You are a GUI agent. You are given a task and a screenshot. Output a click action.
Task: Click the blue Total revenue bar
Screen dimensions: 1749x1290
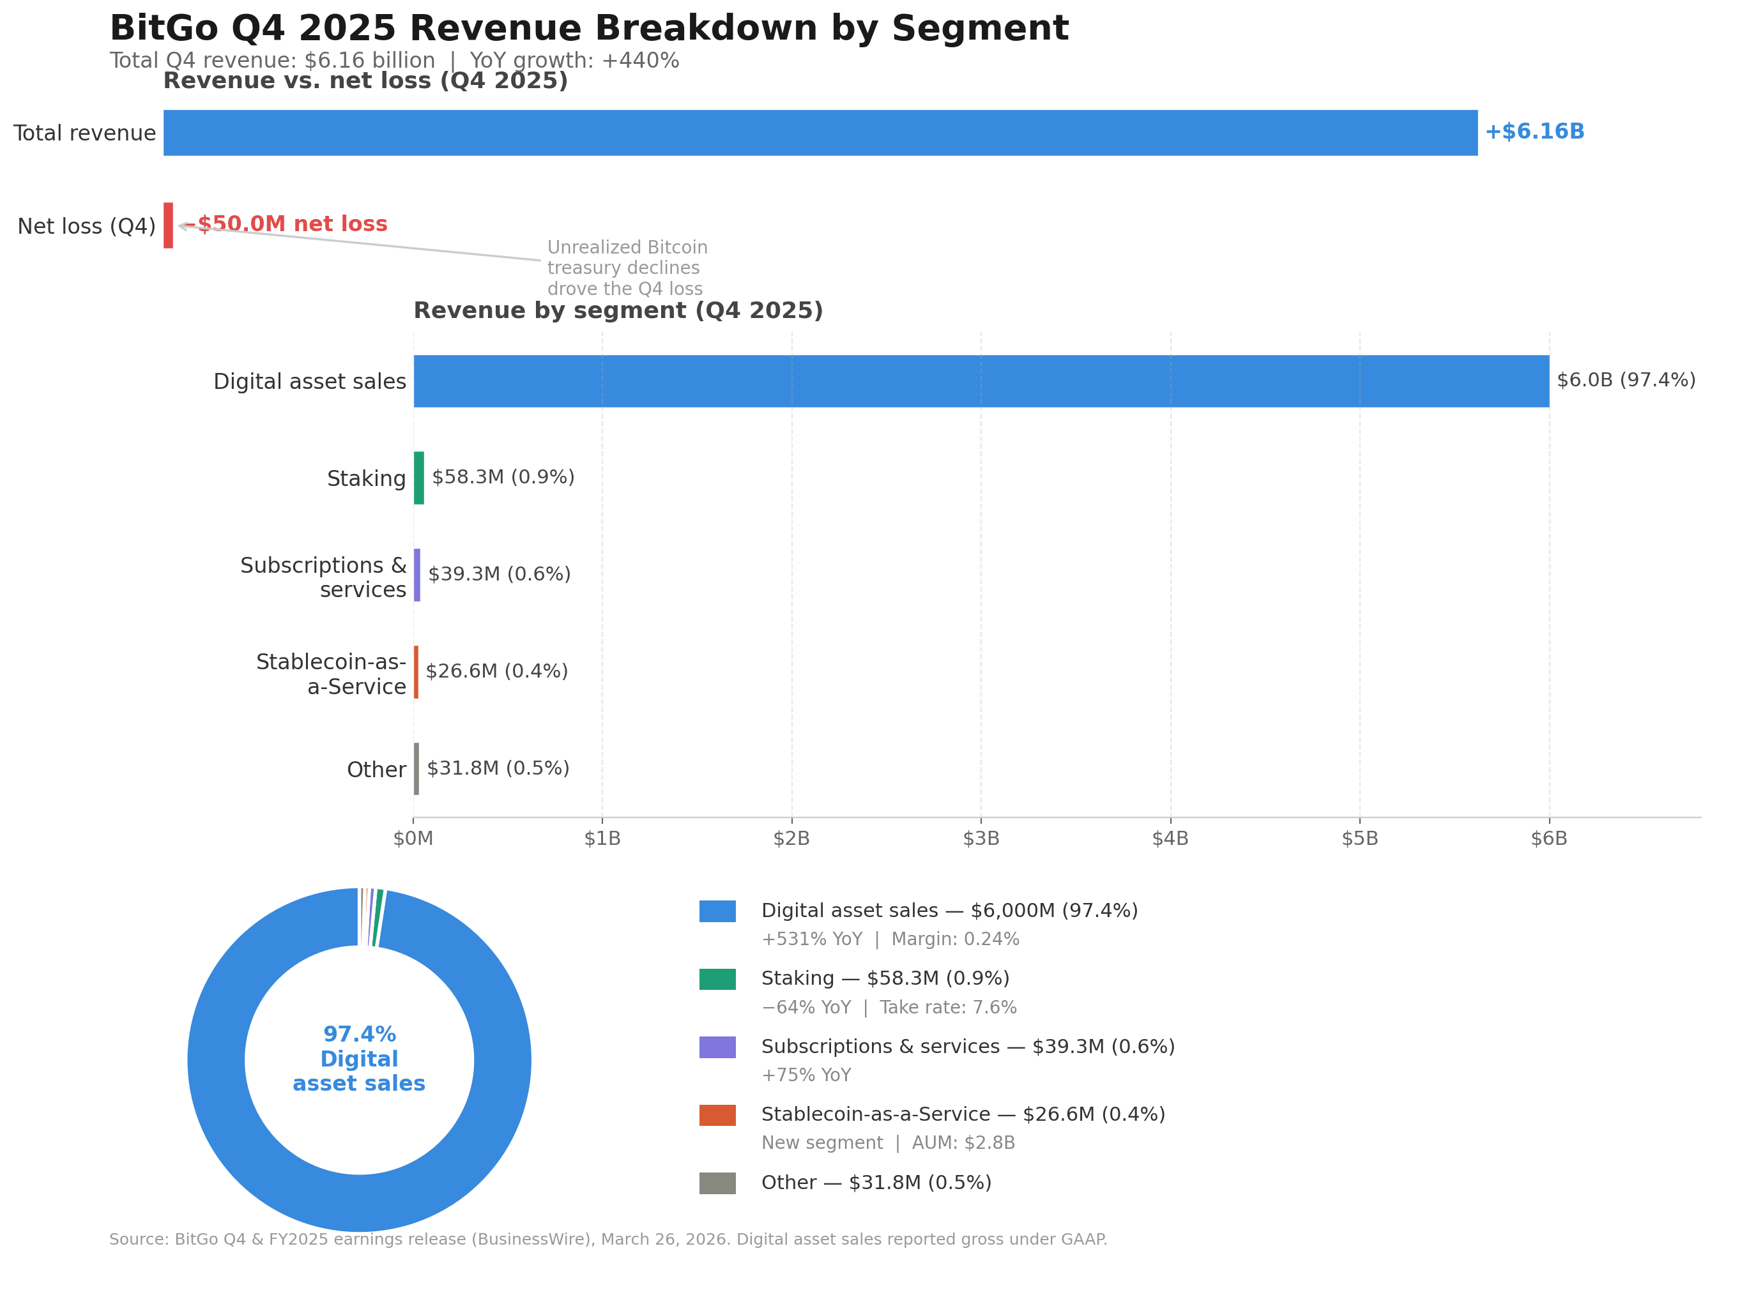(820, 133)
